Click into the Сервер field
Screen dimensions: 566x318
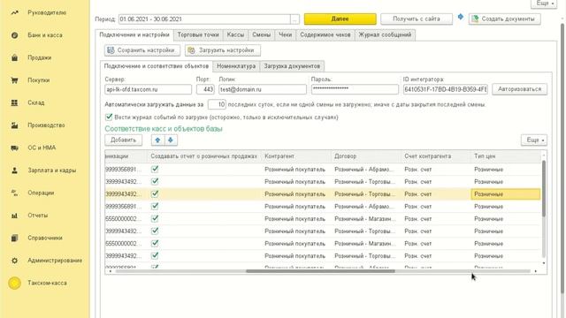pyautogui.click(x=148, y=89)
